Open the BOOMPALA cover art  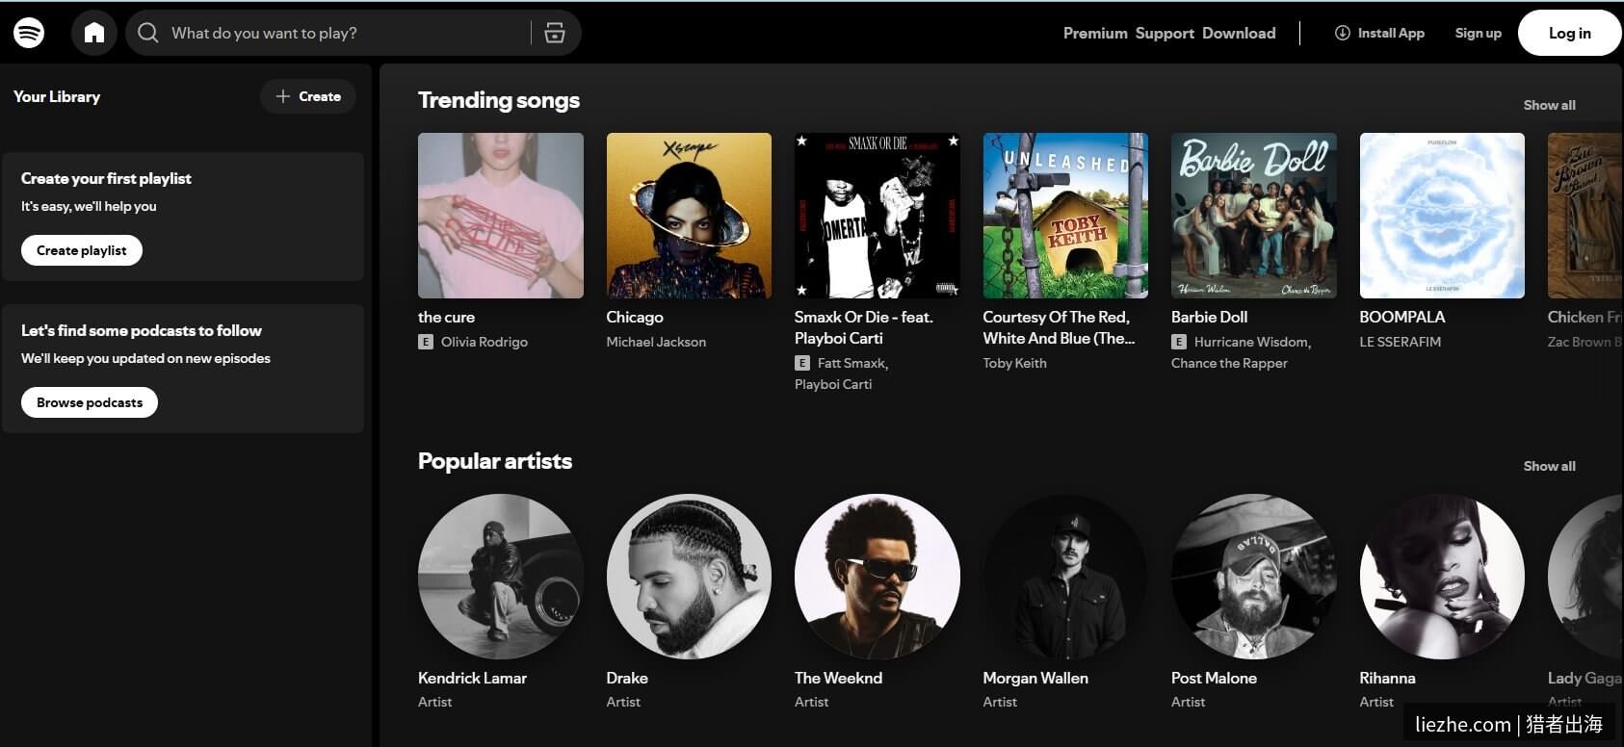tap(1442, 216)
